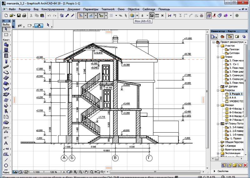
Task: Click the 1:100 scale button
Action: [x=36, y=172]
